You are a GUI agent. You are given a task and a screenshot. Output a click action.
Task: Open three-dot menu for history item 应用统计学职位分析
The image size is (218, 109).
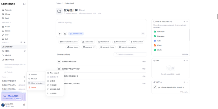(25, 81)
